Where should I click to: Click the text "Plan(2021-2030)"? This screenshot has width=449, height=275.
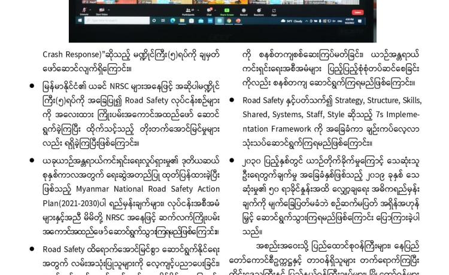pyautogui.click(x=71, y=203)
